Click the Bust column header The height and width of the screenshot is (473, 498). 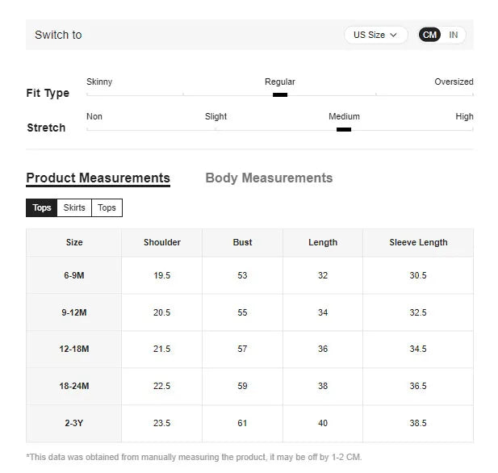point(242,242)
